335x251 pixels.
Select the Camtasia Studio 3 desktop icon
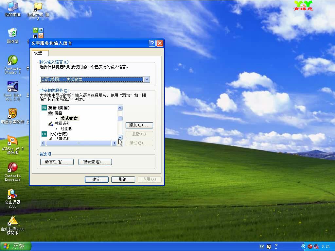[x=13, y=64]
